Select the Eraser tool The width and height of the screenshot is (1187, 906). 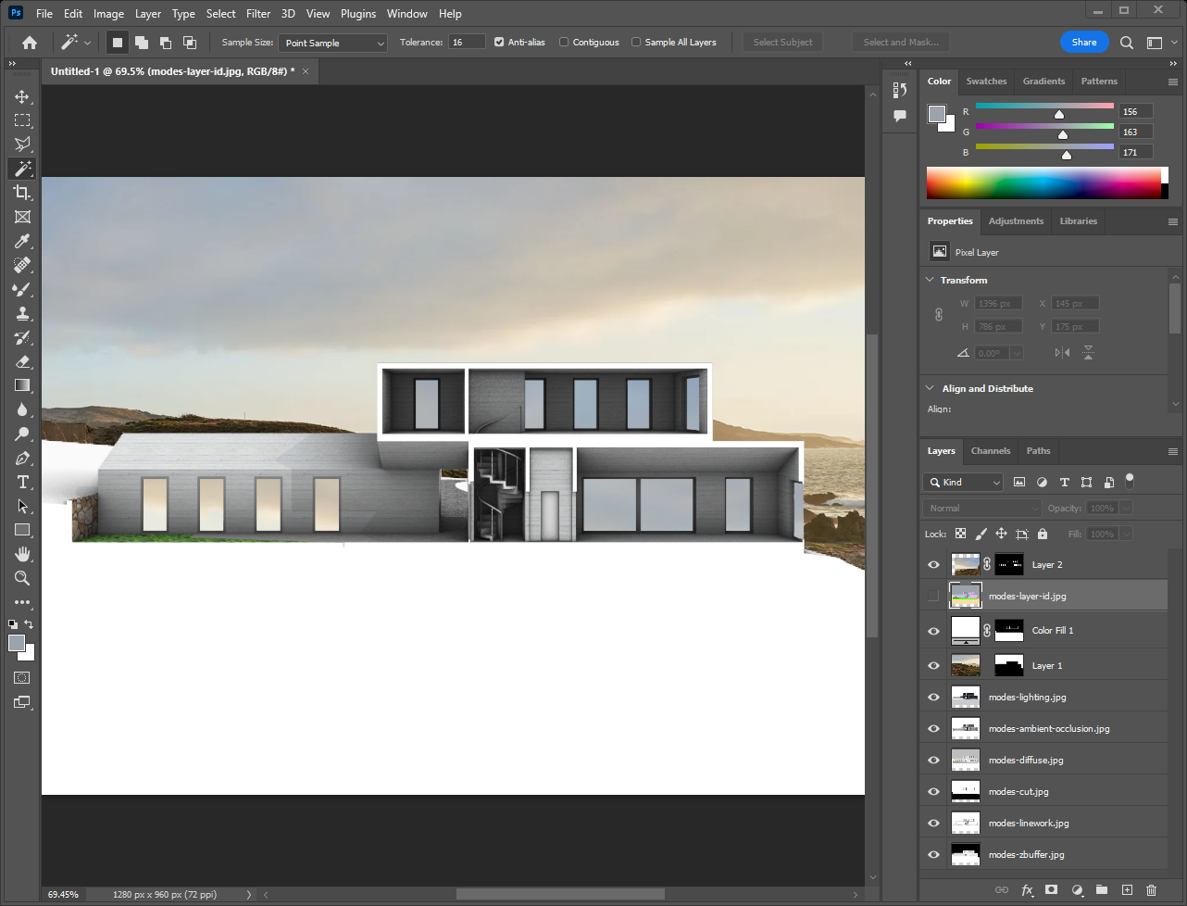(x=22, y=361)
